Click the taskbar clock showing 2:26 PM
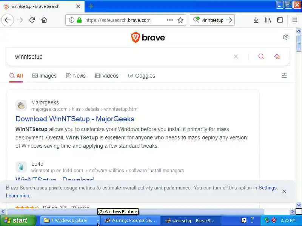Image resolution: width=302 pixels, height=226 pixels. pos(288,220)
